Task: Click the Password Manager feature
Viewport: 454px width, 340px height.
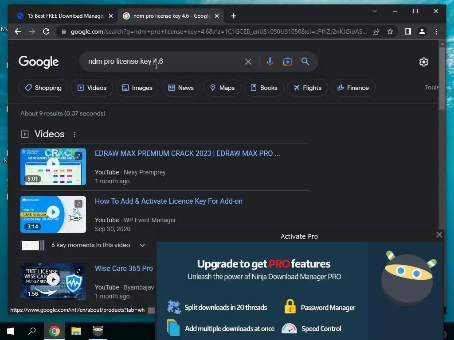Action: [x=320, y=307]
